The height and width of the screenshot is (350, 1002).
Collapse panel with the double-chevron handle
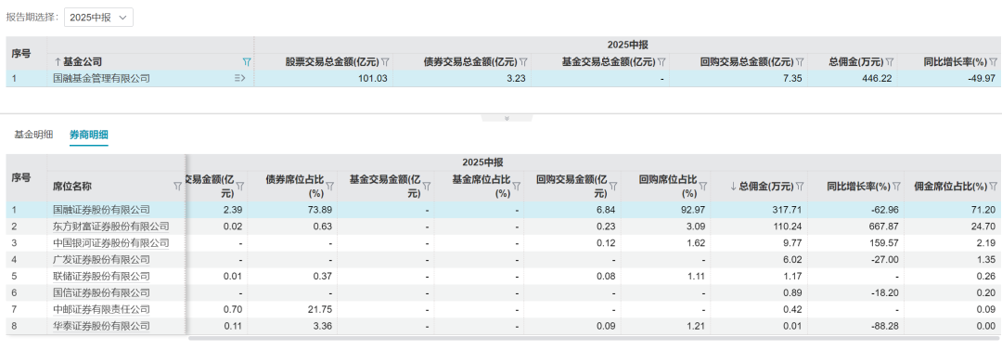tap(507, 118)
